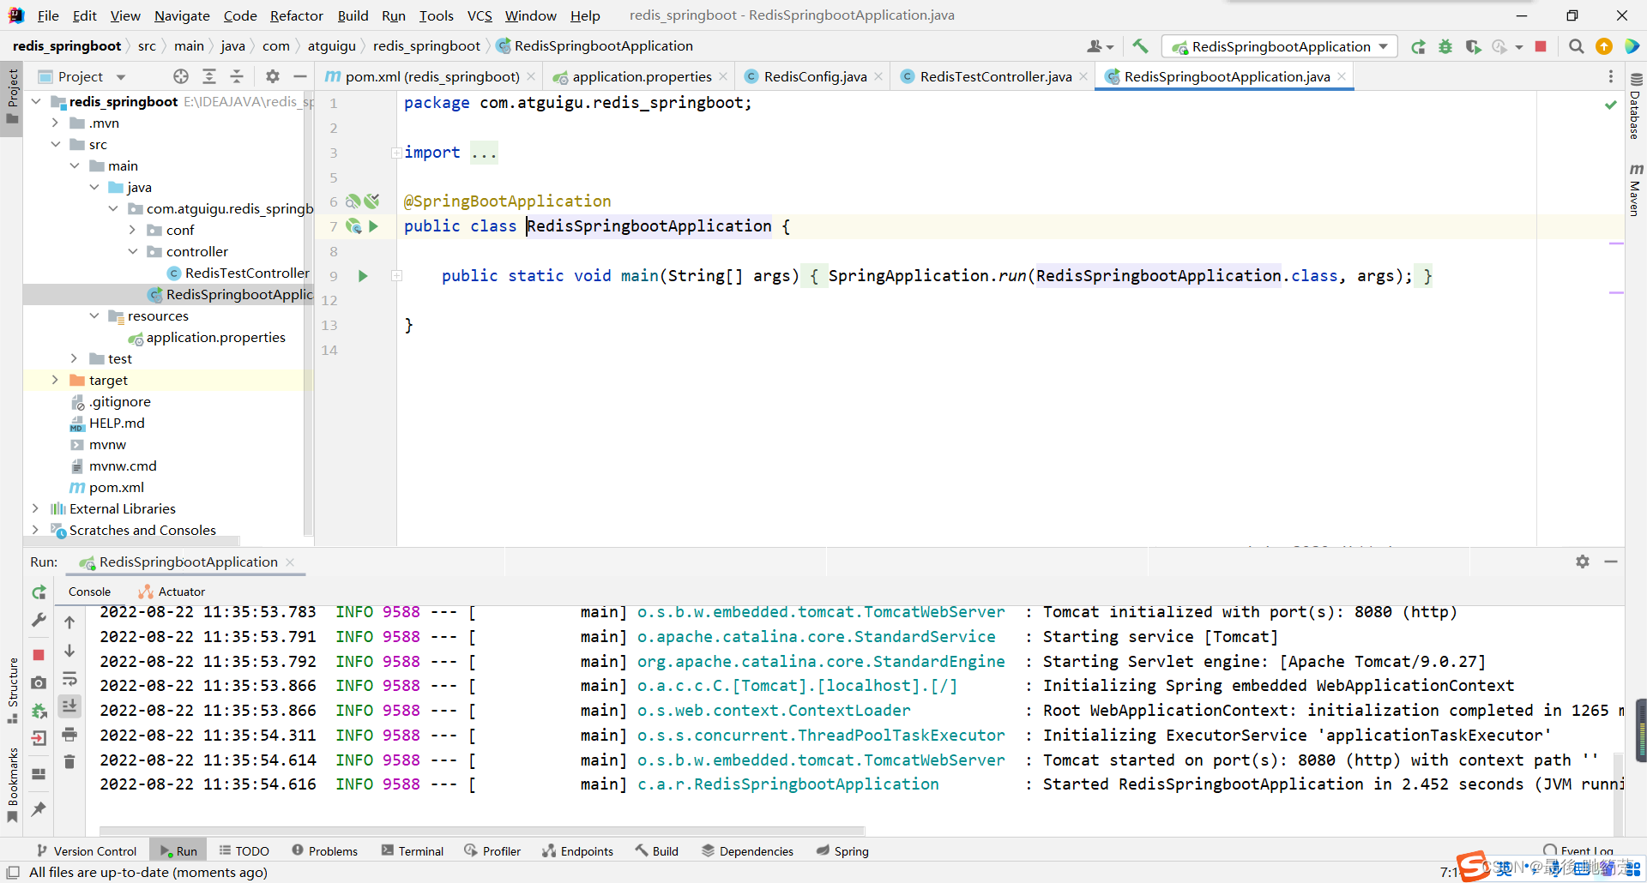Viewport: 1647px width, 883px height.
Task: Clear the console with trash icon
Action: (x=69, y=761)
